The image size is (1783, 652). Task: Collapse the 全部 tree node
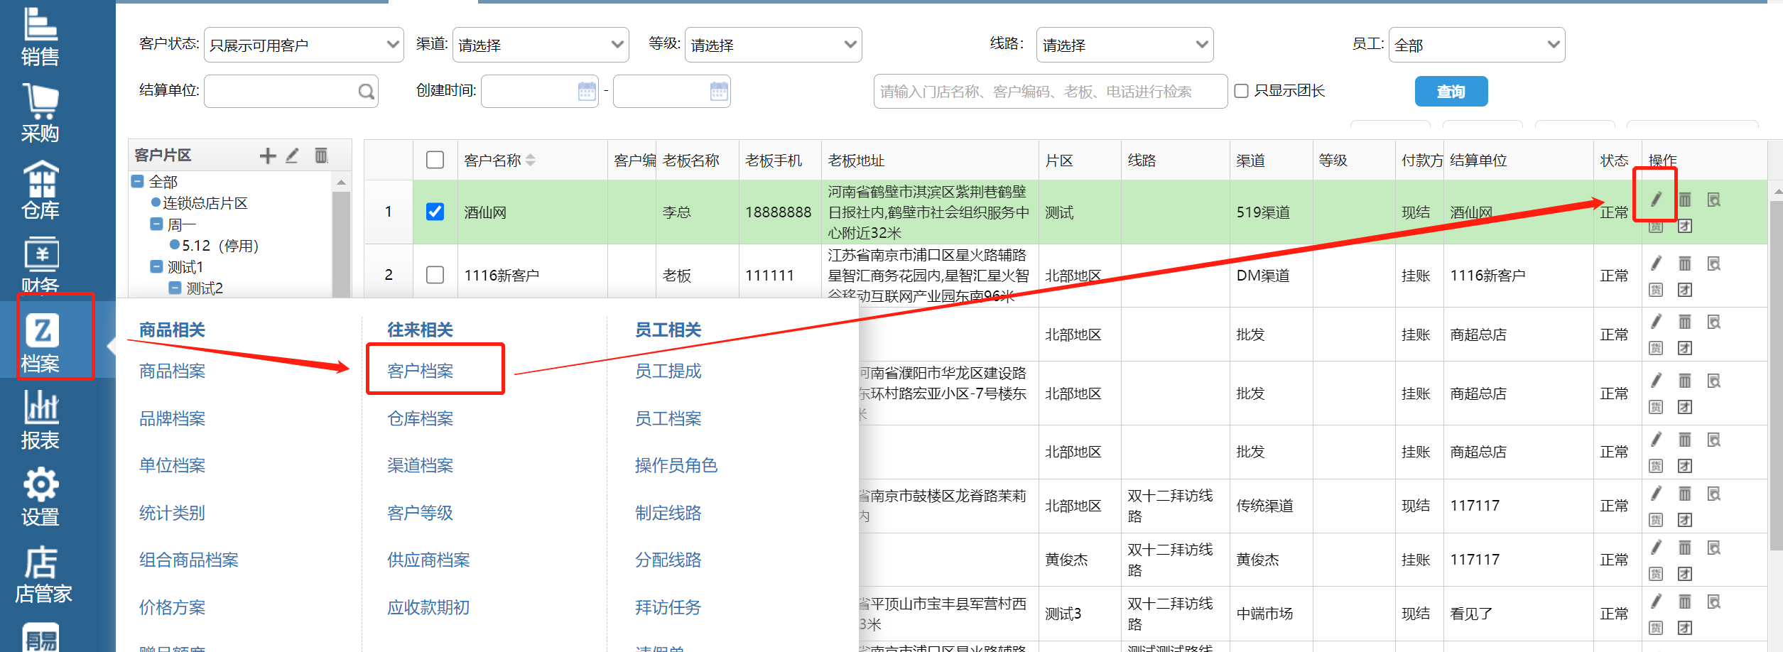click(x=138, y=182)
